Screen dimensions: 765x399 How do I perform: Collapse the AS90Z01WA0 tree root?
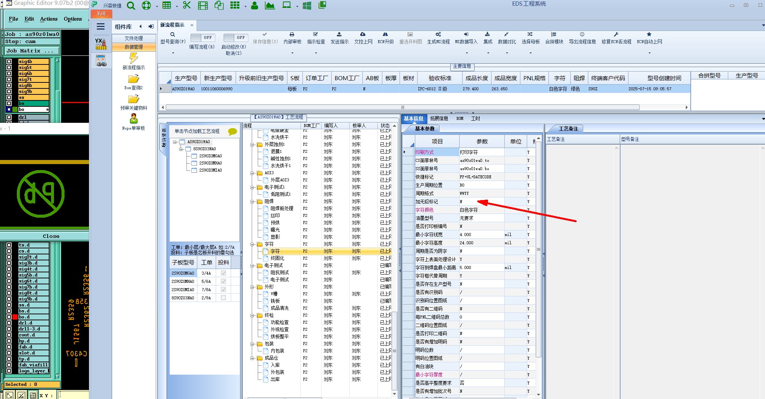(175, 142)
